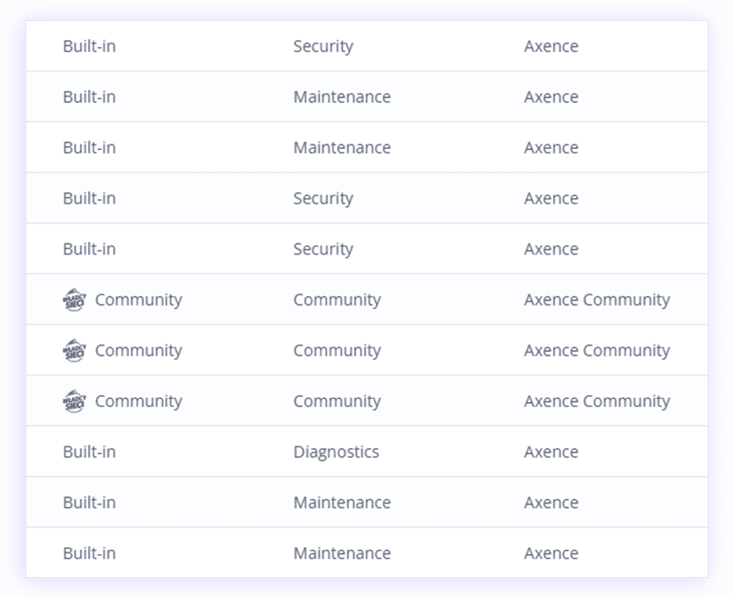Click the first Community row's logo icon

coord(74,300)
